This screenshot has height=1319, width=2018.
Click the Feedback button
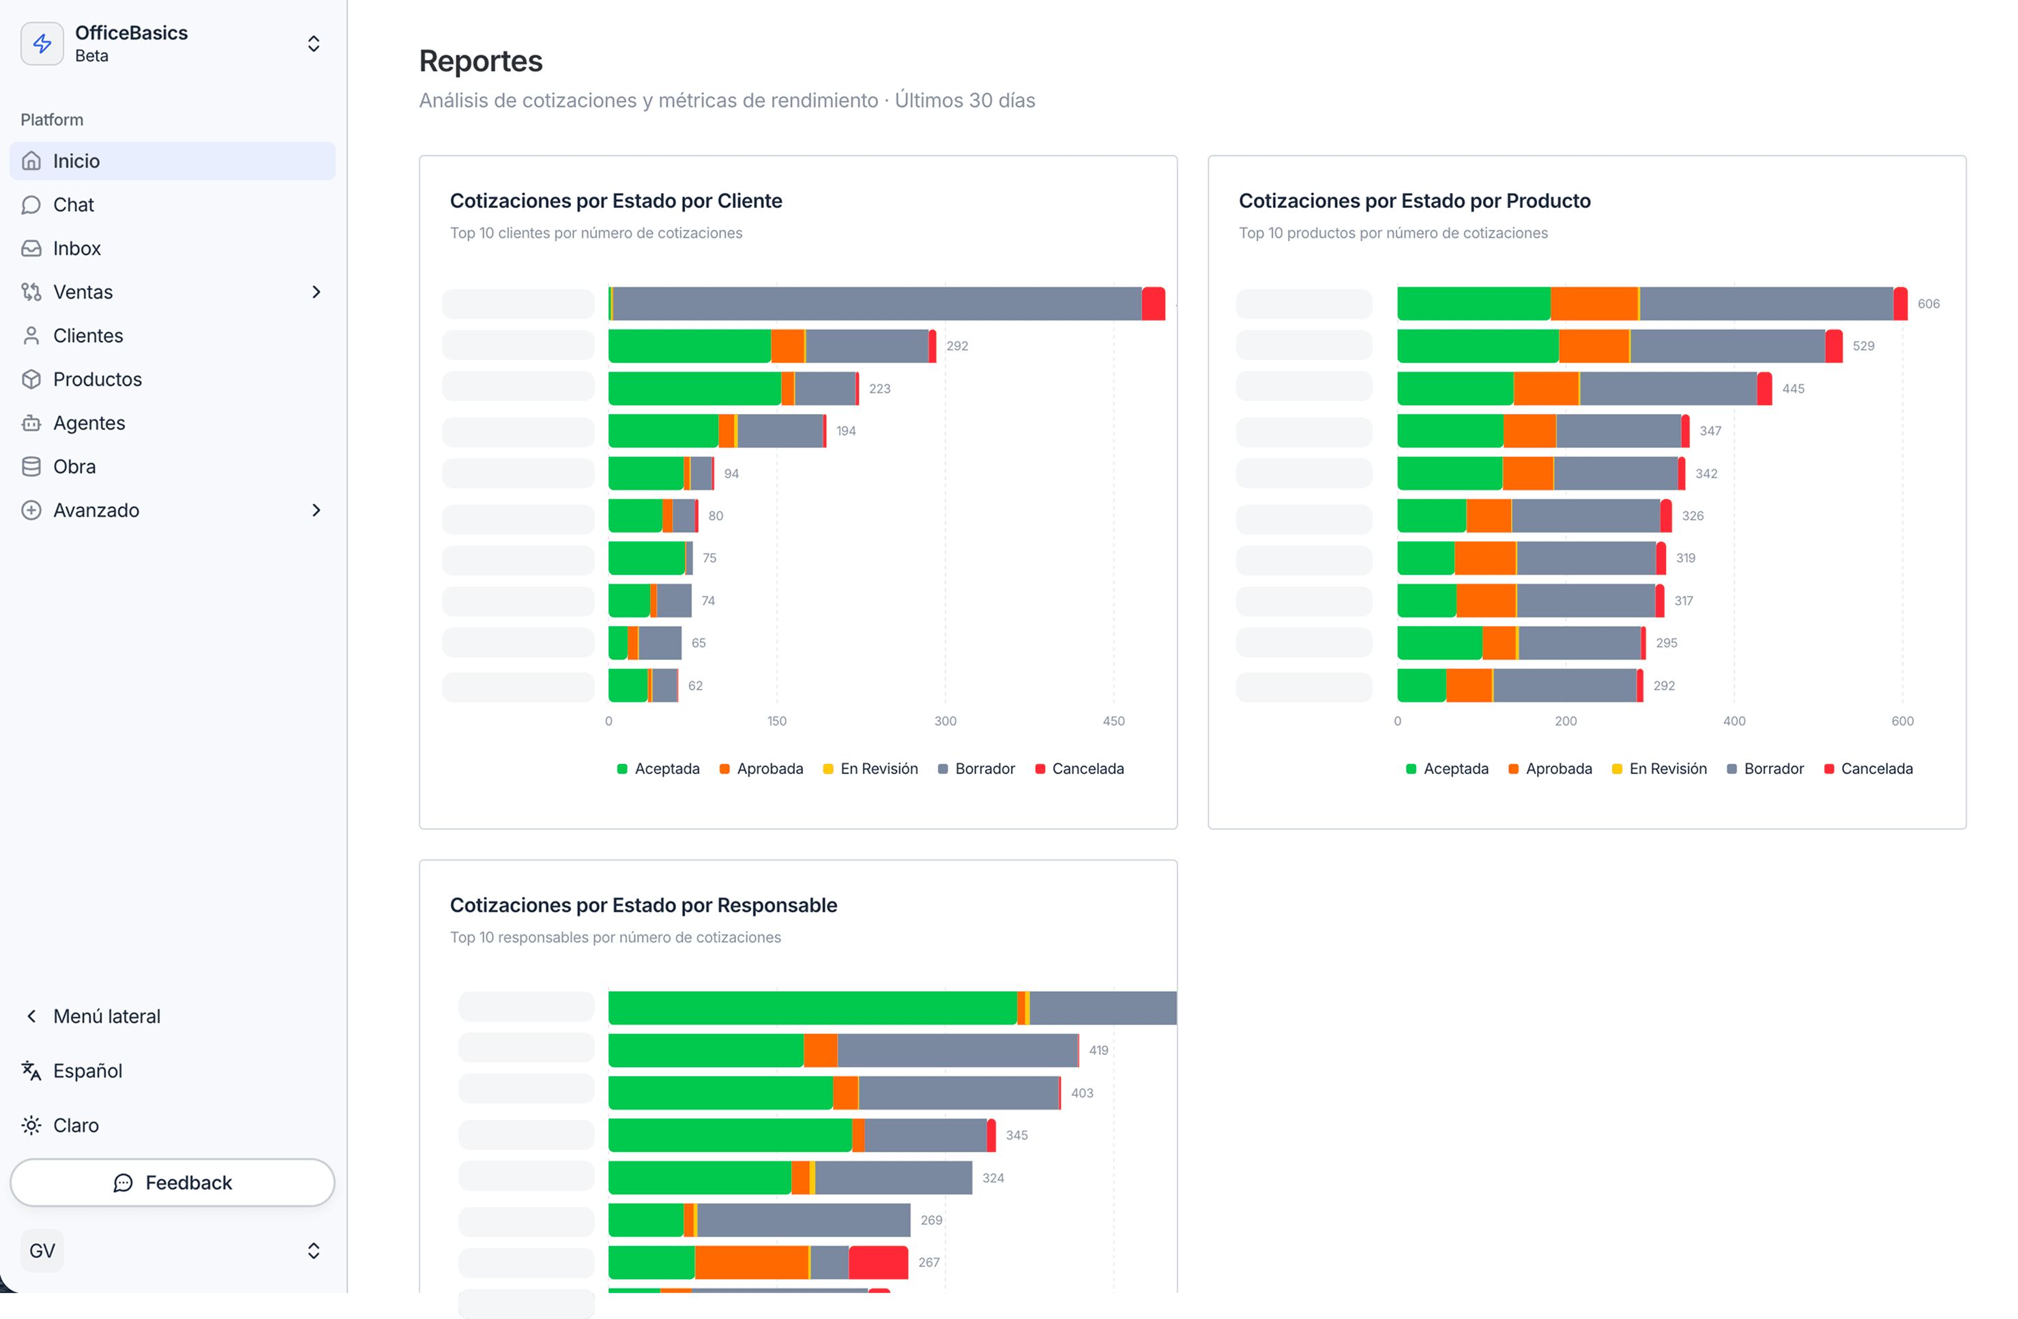(172, 1183)
